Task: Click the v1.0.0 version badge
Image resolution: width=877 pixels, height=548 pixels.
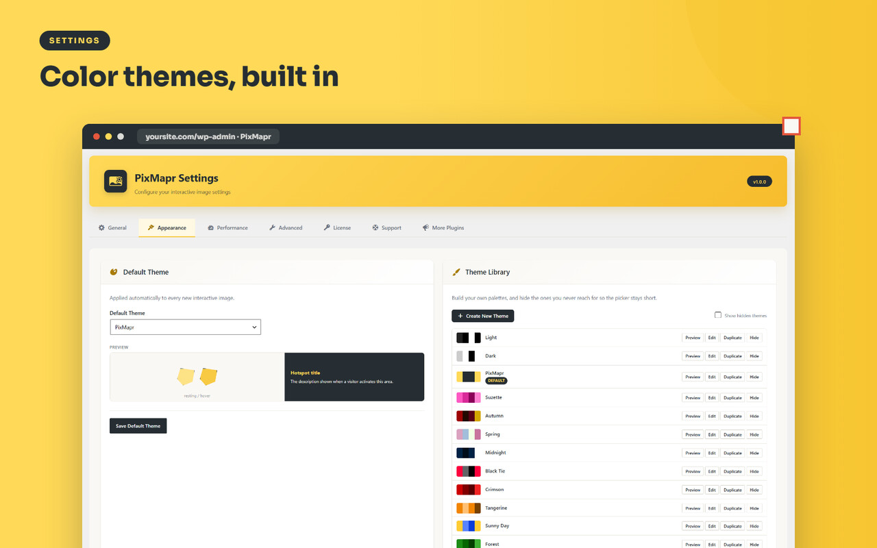Action: [x=759, y=182]
